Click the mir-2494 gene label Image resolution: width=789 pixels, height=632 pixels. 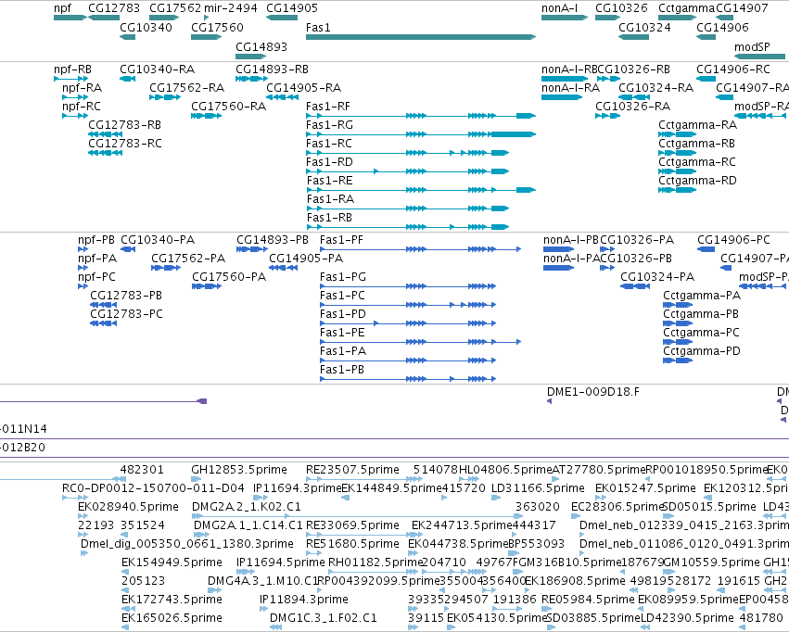pyautogui.click(x=231, y=8)
